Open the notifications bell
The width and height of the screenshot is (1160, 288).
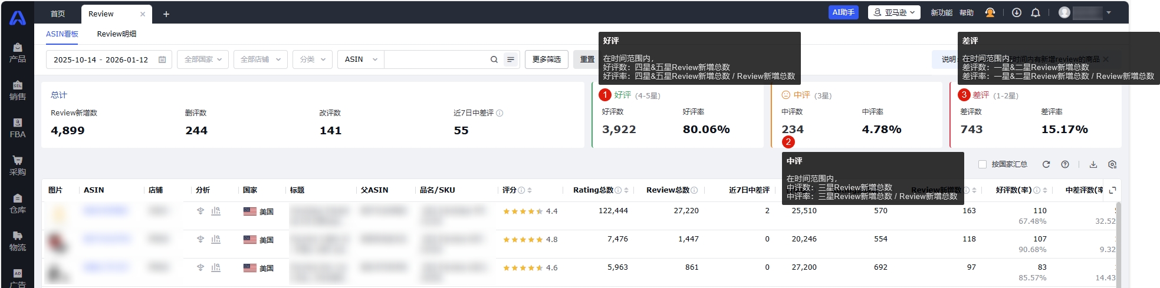(1036, 12)
